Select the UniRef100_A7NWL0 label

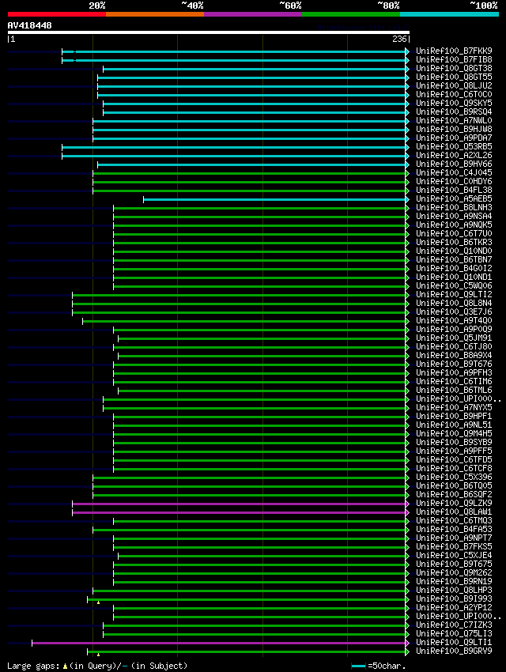point(454,120)
